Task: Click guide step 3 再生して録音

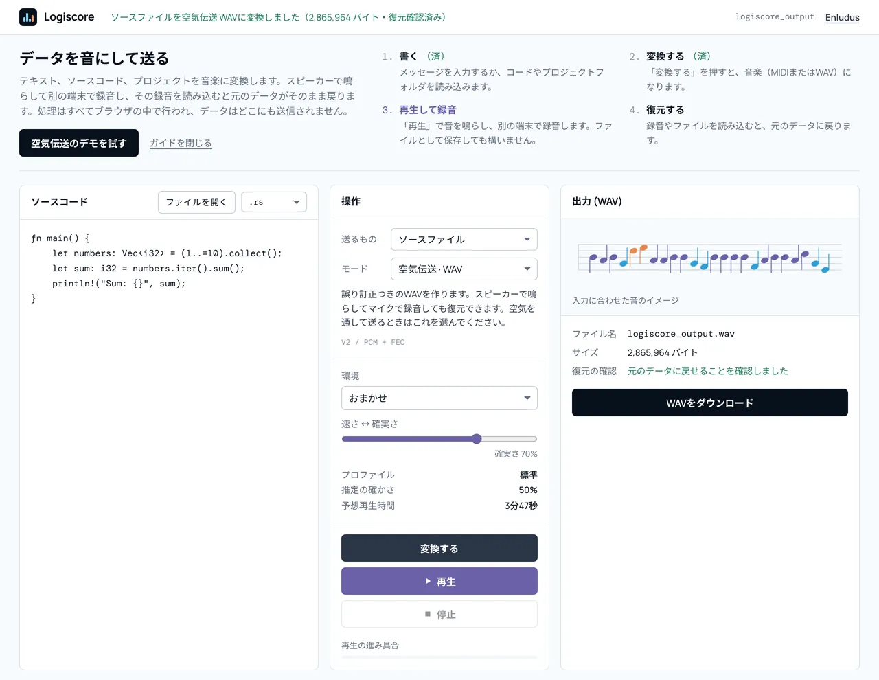Action: [x=428, y=110]
